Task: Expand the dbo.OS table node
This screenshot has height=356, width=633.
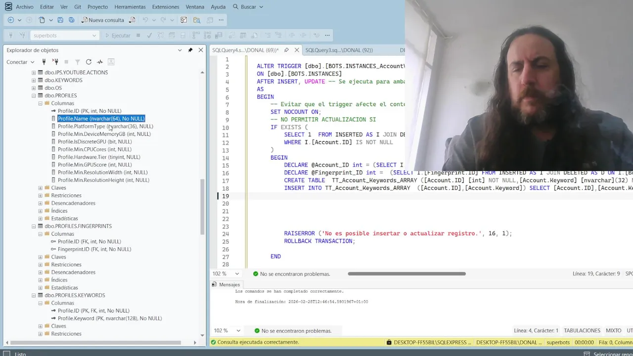Action: (x=34, y=88)
